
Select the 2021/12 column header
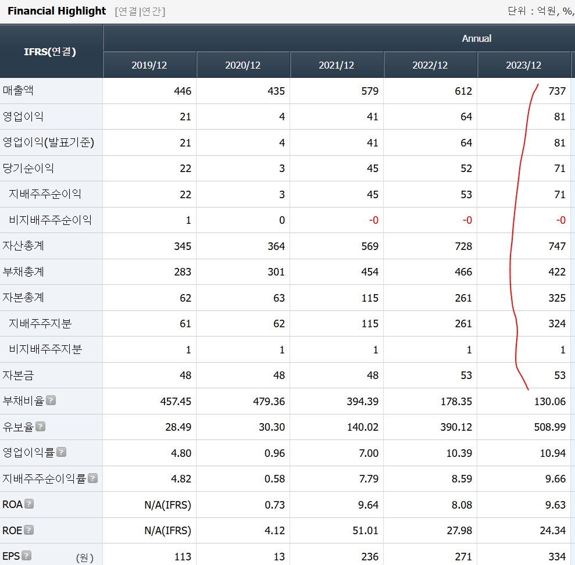point(336,65)
